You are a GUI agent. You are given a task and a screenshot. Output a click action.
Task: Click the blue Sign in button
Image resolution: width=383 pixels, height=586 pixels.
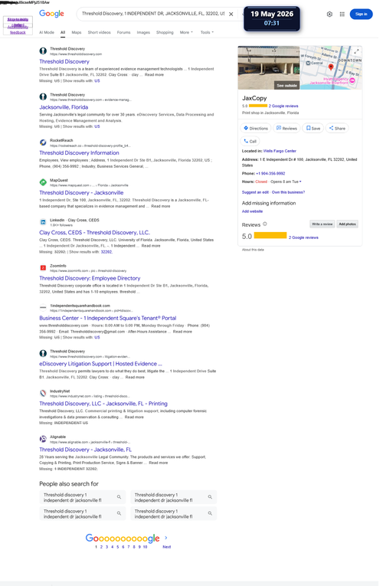point(361,15)
